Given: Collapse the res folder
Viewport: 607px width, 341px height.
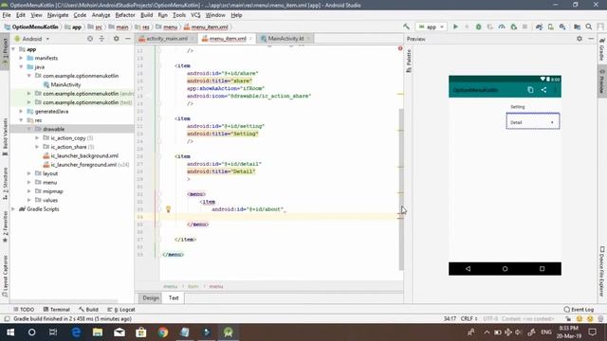Looking at the screenshot, I should [21, 120].
